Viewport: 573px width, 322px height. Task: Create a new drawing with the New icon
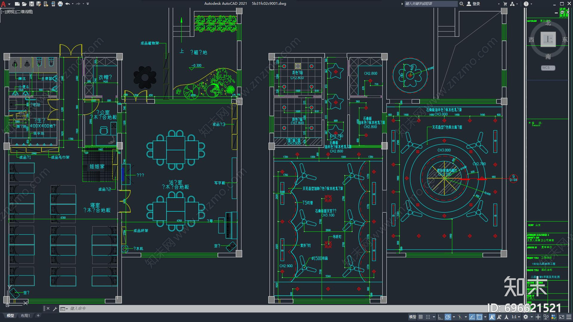[17, 4]
